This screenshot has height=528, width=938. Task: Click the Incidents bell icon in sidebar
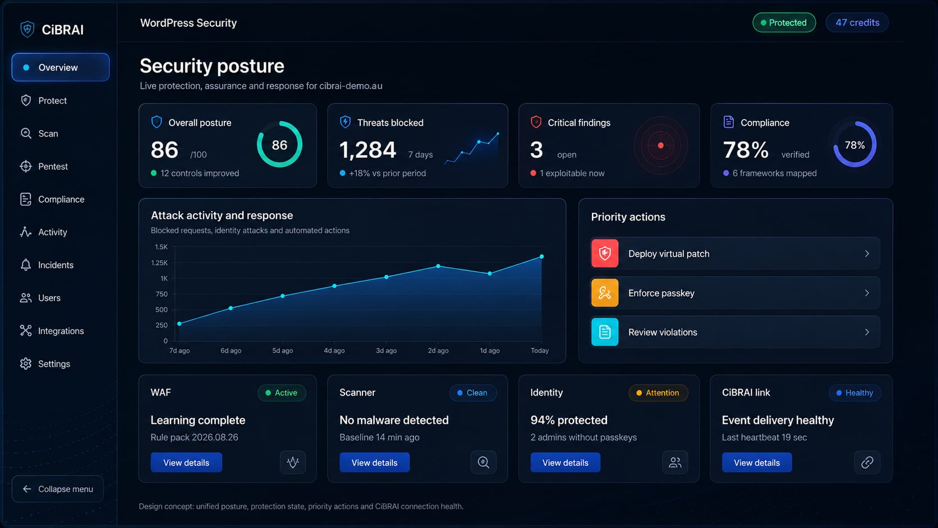pos(26,265)
